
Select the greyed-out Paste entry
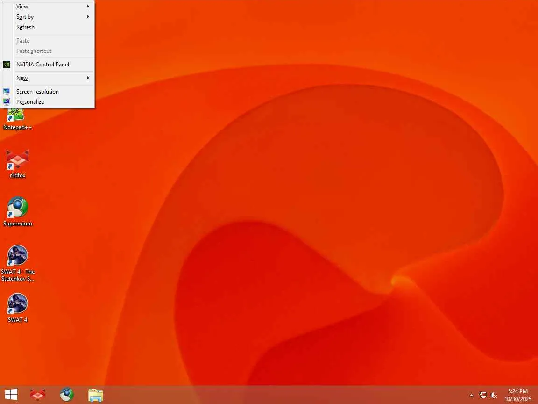click(47, 41)
